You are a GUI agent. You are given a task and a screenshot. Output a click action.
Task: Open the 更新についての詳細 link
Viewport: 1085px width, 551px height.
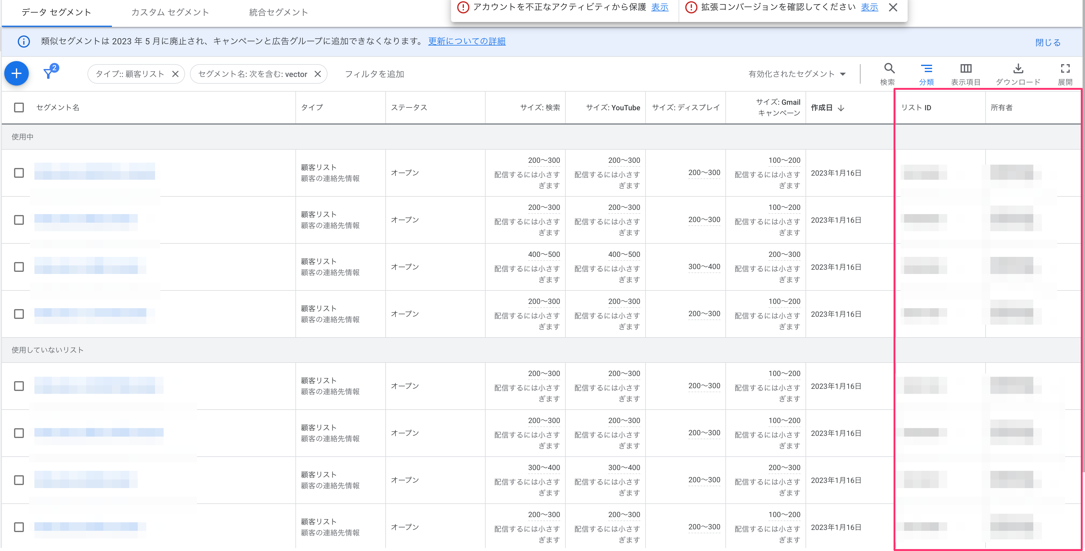pyautogui.click(x=467, y=41)
